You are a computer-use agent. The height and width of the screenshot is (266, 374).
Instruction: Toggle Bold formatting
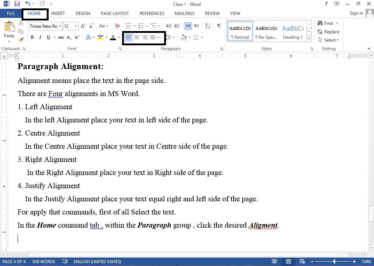click(32, 37)
